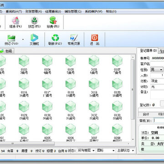Screen dimensions: 164x164
Task: Click the search input field below 合计
Action: (x=159, y=120)
